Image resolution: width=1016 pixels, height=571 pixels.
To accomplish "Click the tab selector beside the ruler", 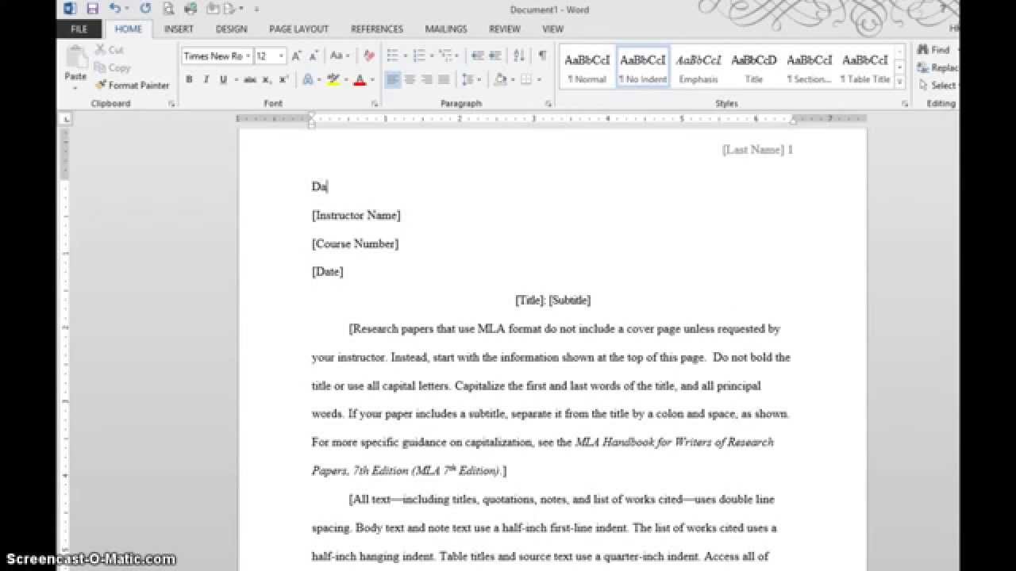I will tap(66, 119).
